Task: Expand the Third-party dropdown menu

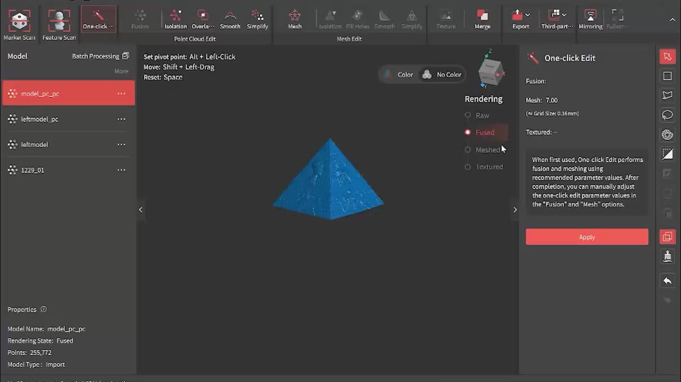Action: tap(564, 15)
